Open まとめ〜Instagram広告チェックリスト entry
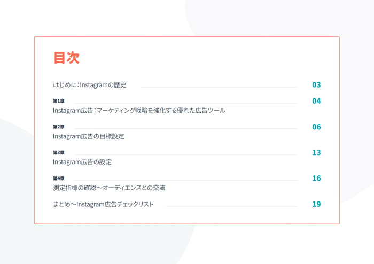The image size is (374, 264). pos(103,204)
